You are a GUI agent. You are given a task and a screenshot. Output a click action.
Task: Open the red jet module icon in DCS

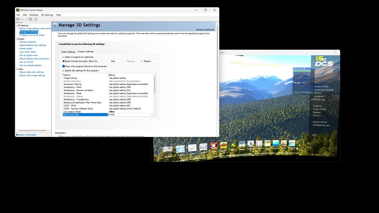214,146
